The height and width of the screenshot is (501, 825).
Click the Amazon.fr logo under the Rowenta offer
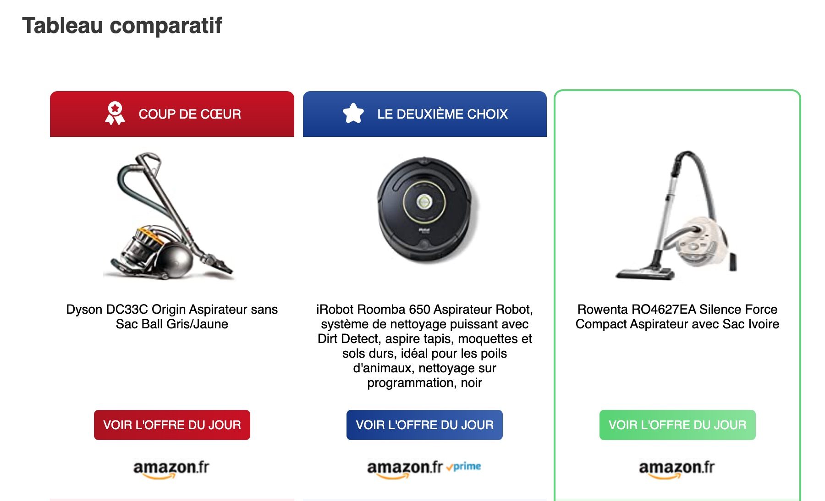(676, 468)
